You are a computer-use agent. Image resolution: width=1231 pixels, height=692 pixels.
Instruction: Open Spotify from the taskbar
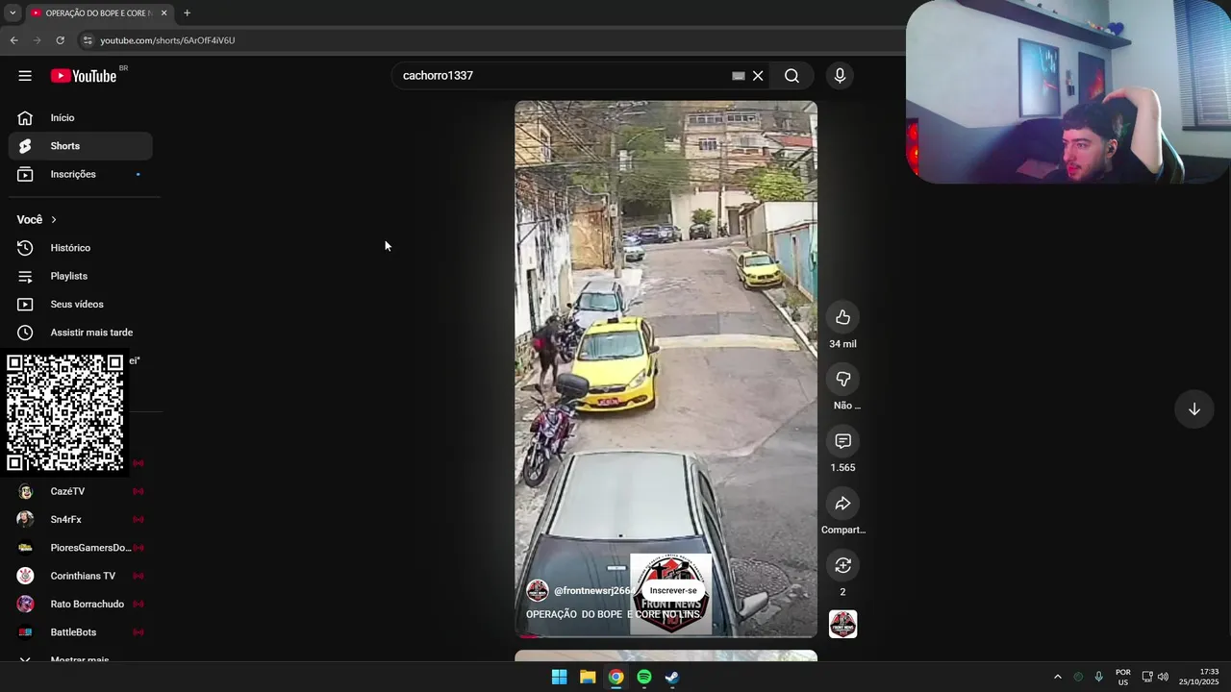(x=644, y=677)
